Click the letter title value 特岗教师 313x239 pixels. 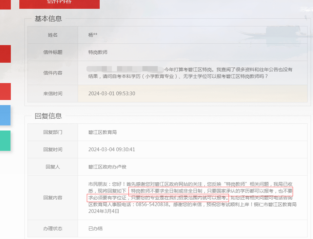pos(98,52)
